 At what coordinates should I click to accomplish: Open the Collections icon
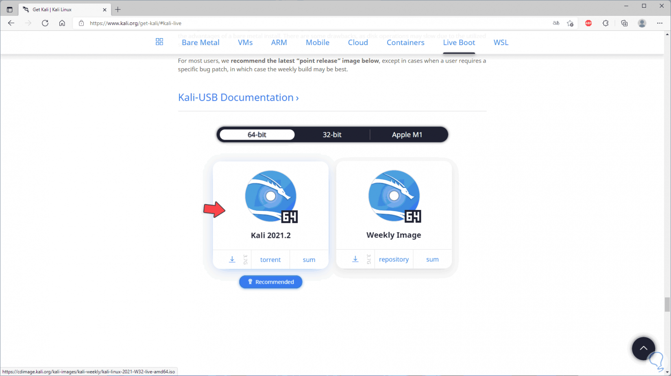[x=624, y=23]
